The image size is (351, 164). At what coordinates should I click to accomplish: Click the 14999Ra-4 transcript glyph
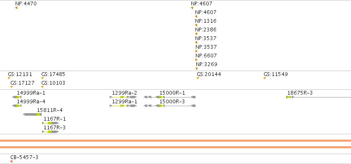click(x=17, y=106)
